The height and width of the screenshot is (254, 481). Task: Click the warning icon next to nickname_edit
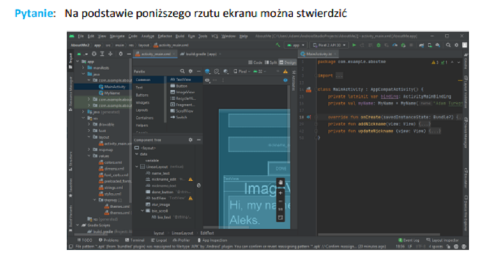point(191,179)
